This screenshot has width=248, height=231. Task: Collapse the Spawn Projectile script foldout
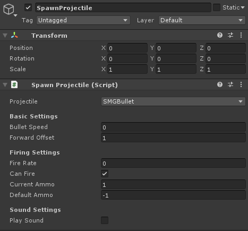pos(5,85)
